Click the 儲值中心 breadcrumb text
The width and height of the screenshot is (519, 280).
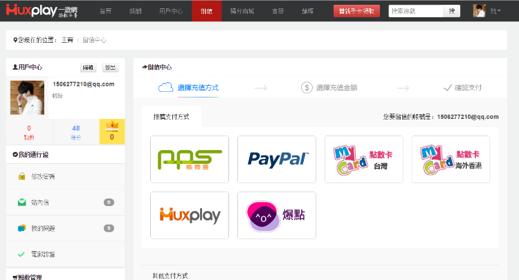pyautogui.click(x=94, y=40)
